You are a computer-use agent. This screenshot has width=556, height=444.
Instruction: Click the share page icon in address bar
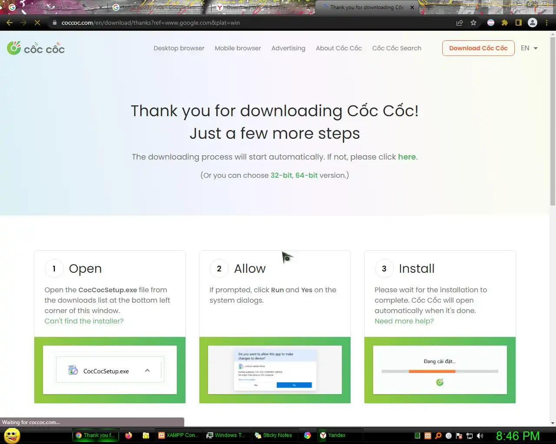pyautogui.click(x=460, y=23)
